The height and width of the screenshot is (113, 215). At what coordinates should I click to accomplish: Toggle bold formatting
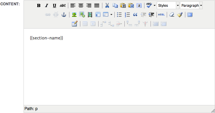[39, 6]
